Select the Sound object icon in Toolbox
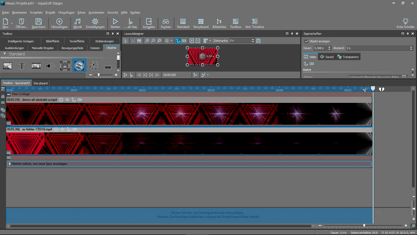Viewport: 417px width, 235px height. tap(50, 66)
